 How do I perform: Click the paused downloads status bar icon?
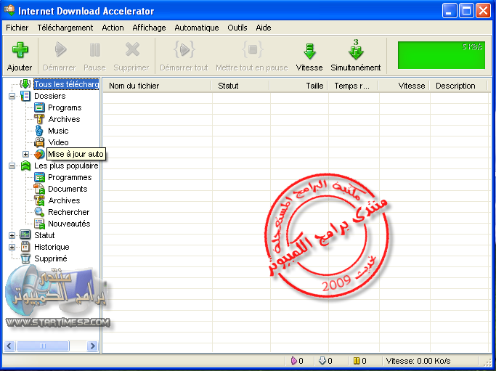pos(357,361)
